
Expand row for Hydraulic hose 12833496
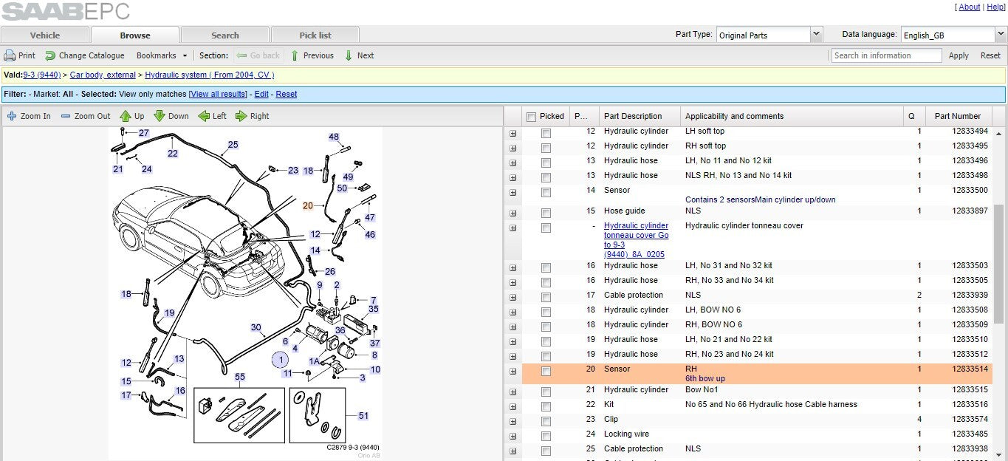[x=513, y=163]
